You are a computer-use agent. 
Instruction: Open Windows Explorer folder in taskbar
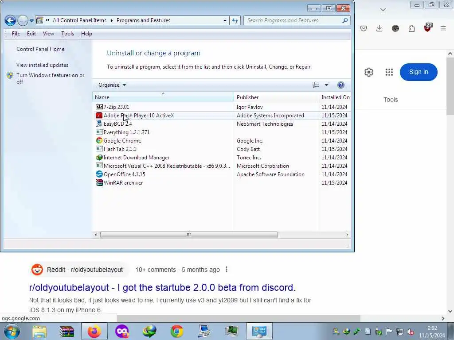click(39, 331)
